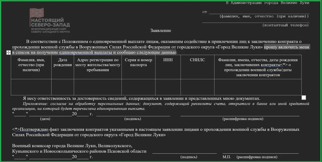Click line 'Куньинского и Новосокольнического районов Псковской области'
322x162 pixels.
click(x=79, y=151)
